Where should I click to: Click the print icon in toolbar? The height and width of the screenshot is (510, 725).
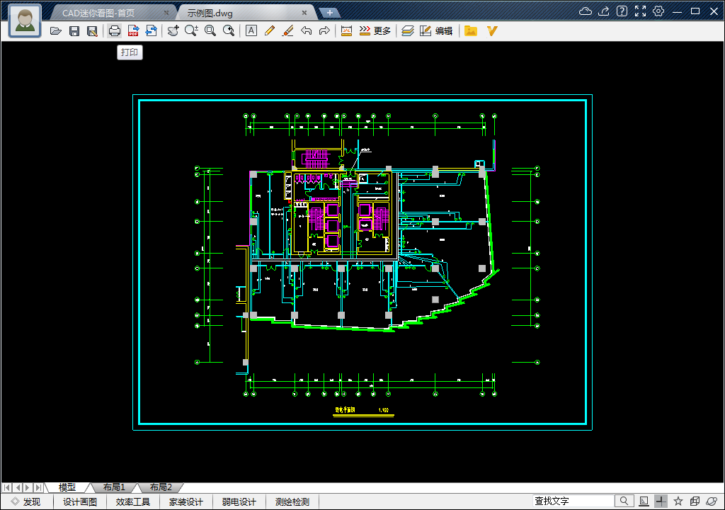[x=115, y=30]
